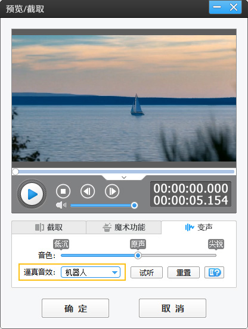Step forward to next frame
Screen dimensions: 248x329
pos(112,191)
